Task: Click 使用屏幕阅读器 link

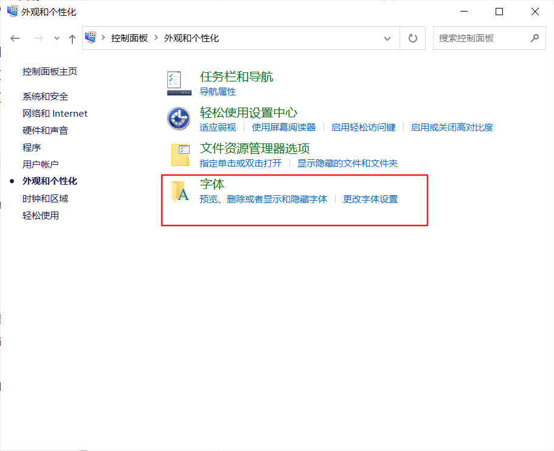Action: click(x=284, y=127)
